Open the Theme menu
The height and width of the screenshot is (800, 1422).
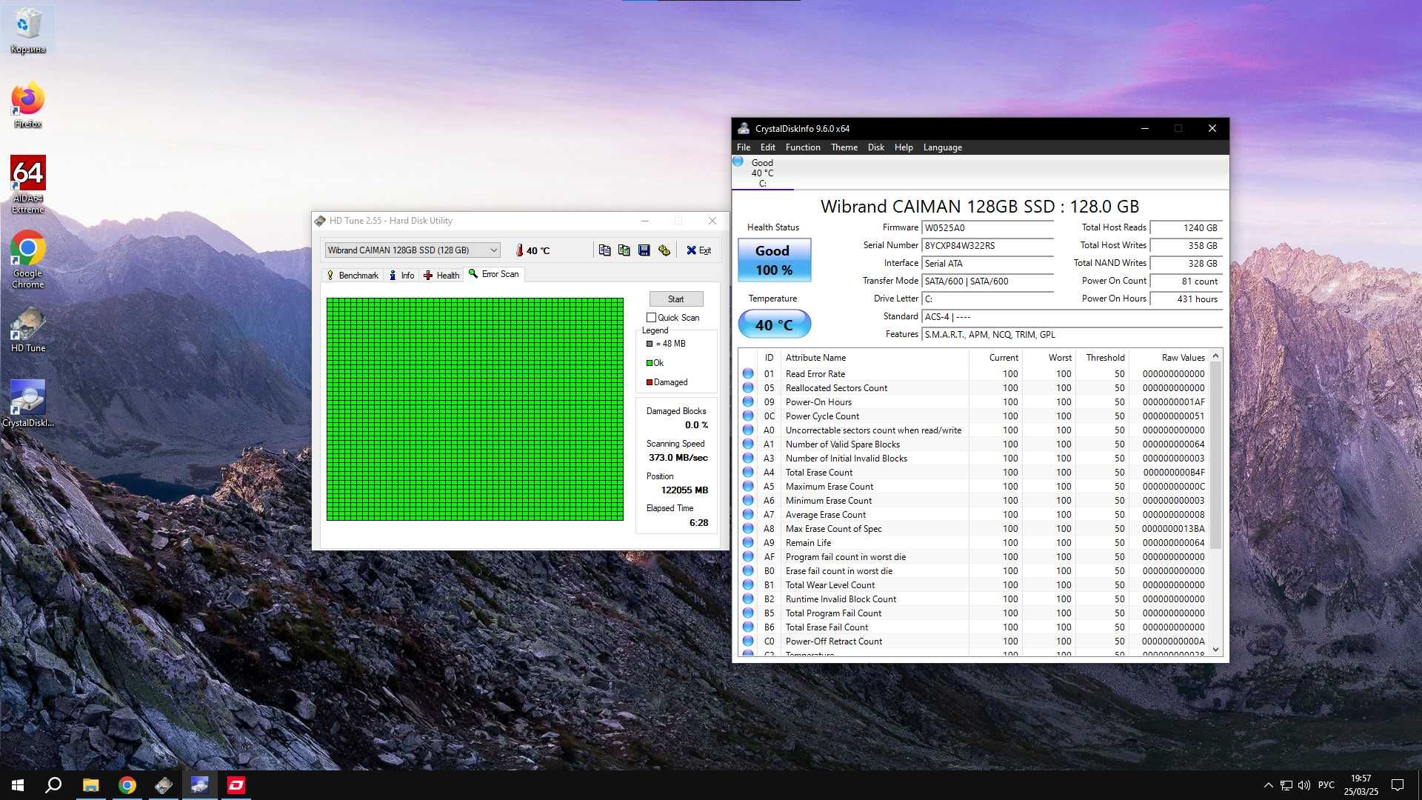(x=844, y=147)
